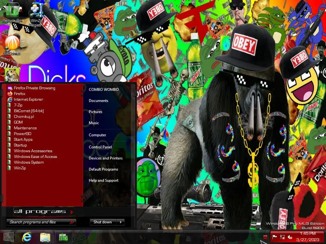
Task: Click the Windows Accessories folder icon
Action: pyautogui.click(x=9, y=151)
